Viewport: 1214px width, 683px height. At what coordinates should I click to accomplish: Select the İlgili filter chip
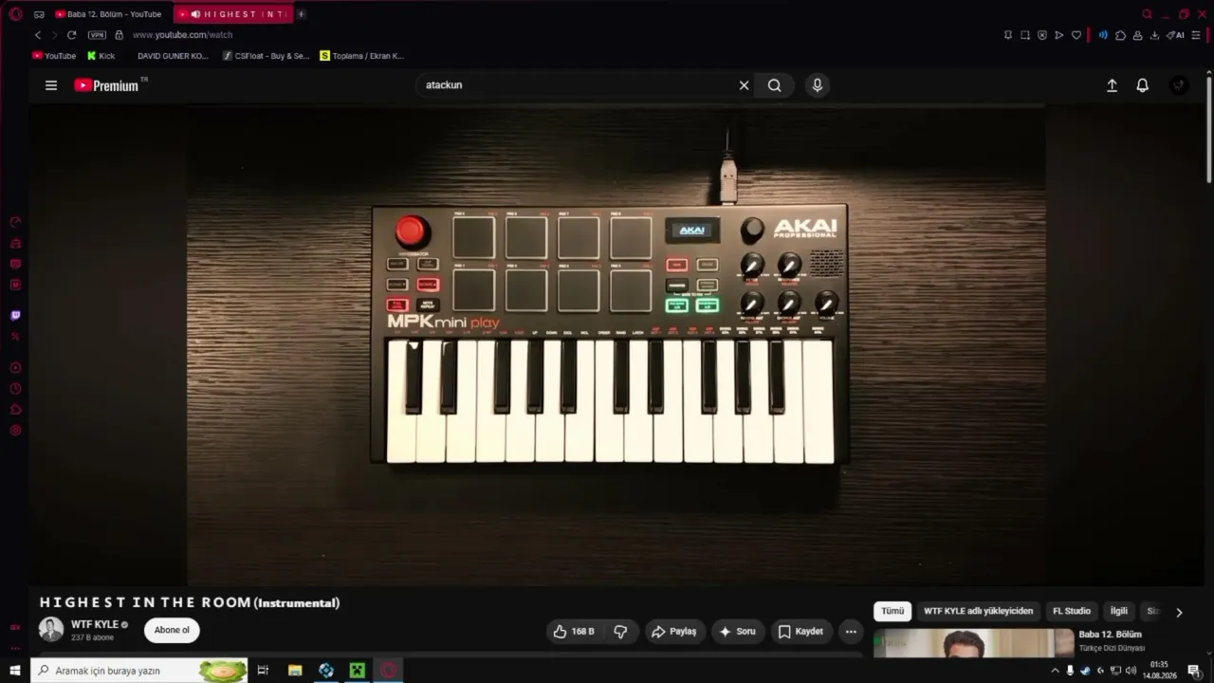pyautogui.click(x=1119, y=611)
